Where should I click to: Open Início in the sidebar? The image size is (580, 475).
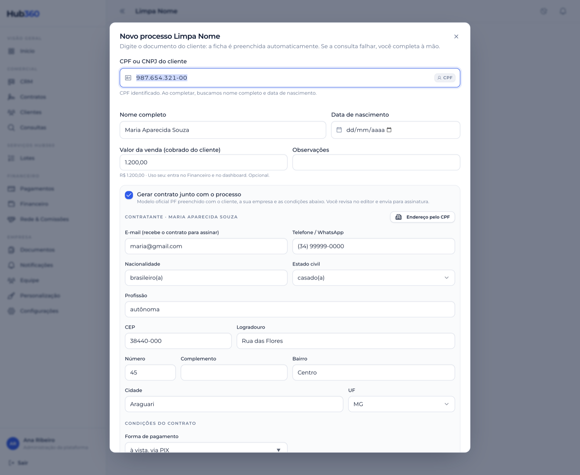coord(27,51)
